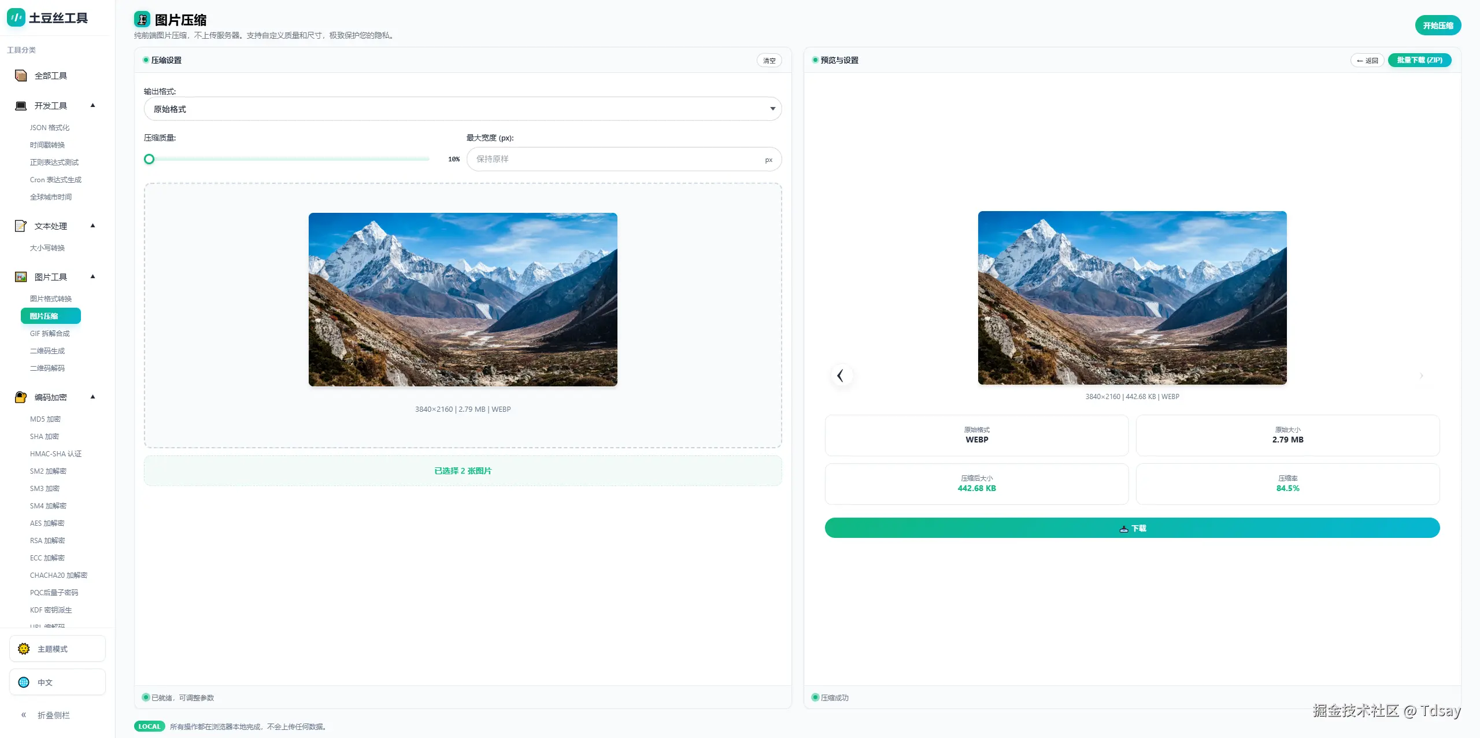The image size is (1480, 738).
Task: Select GIF 拆解合成 in sidebar
Action: (50, 334)
